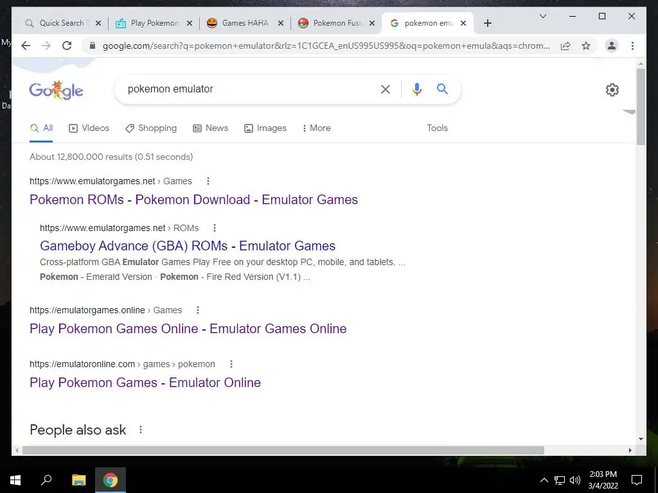Submit search with magnifier icon
The height and width of the screenshot is (493, 658).
(x=442, y=89)
